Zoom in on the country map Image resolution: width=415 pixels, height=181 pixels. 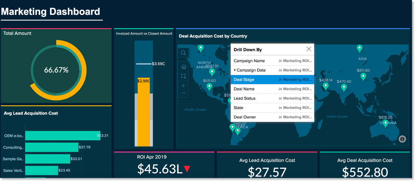183,86
